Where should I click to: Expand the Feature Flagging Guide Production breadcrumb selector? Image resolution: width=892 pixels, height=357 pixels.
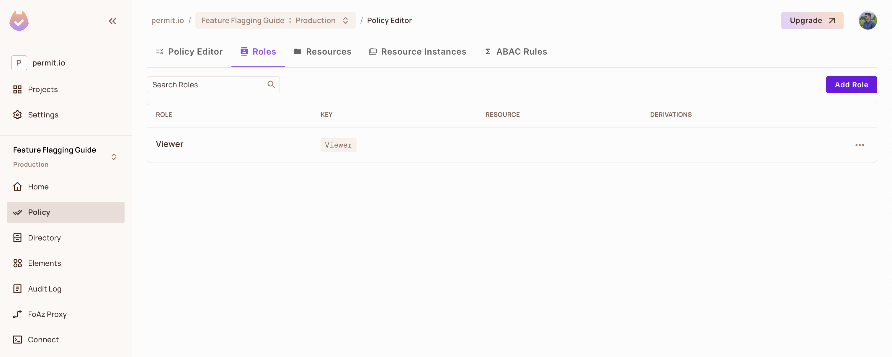(x=275, y=20)
